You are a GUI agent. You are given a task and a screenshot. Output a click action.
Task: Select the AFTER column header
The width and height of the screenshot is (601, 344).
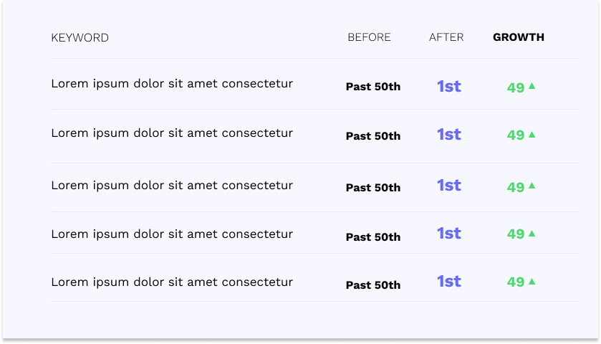446,37
